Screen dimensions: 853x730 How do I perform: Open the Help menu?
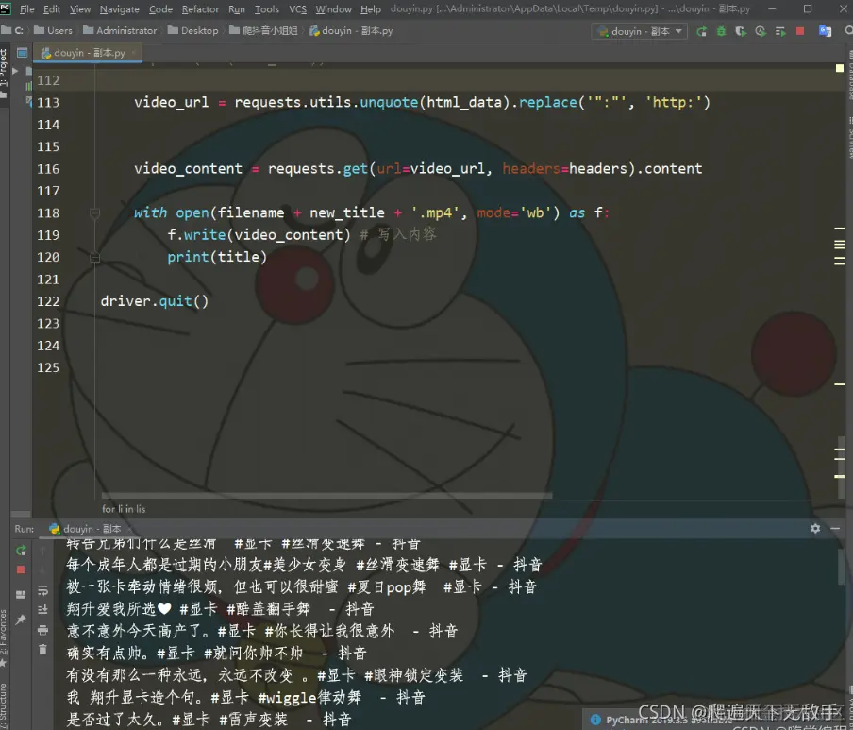(371, 9)
